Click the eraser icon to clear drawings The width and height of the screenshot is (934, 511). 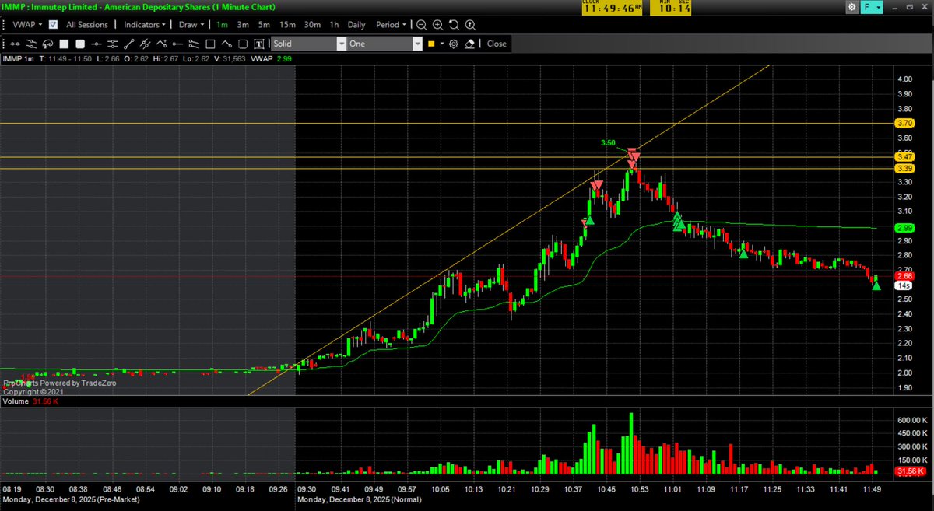(x=470, y=44)
